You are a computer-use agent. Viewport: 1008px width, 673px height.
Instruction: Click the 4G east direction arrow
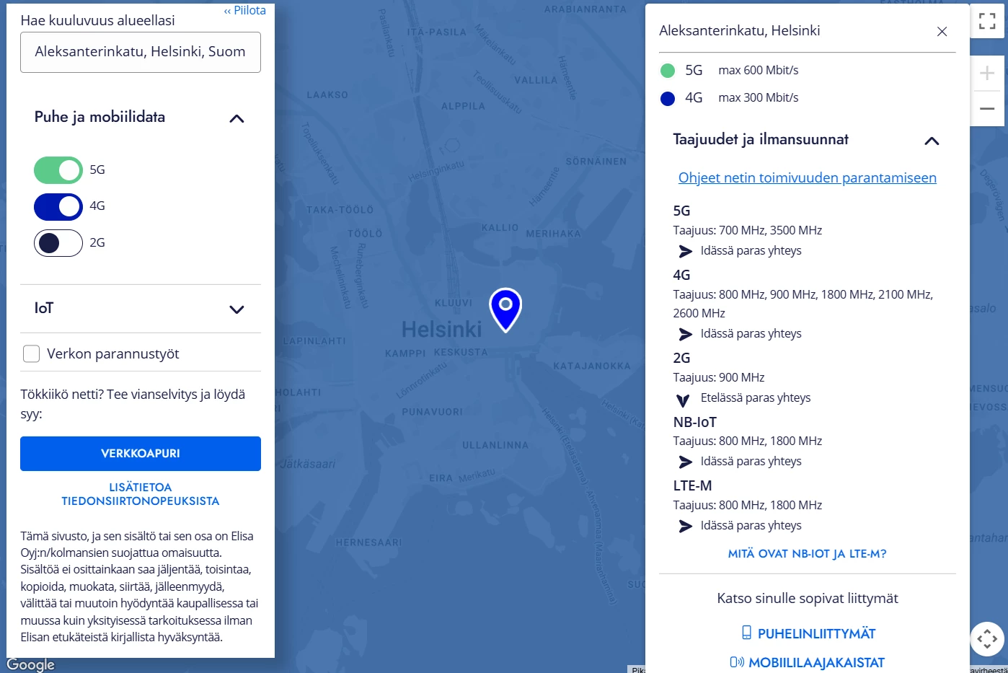[685, 334]
